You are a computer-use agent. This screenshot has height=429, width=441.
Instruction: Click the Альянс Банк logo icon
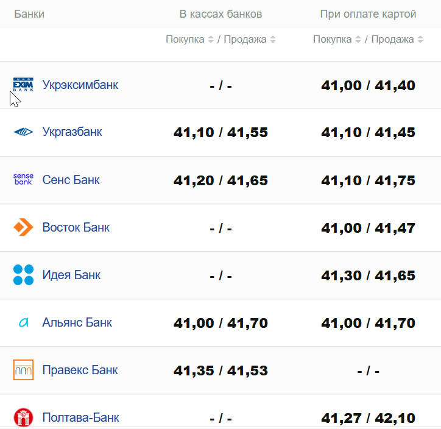point(23,322)
